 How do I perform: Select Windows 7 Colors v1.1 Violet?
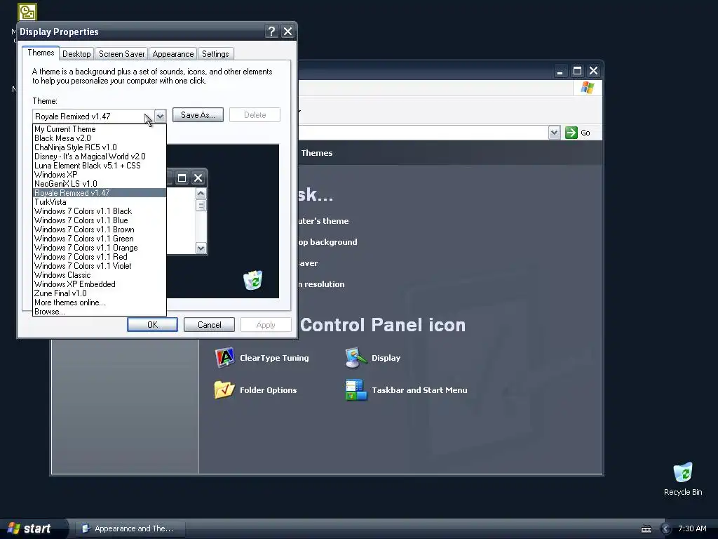click(100, 266)
